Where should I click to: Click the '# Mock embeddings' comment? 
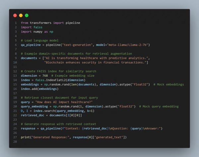(x=169, y=84)
